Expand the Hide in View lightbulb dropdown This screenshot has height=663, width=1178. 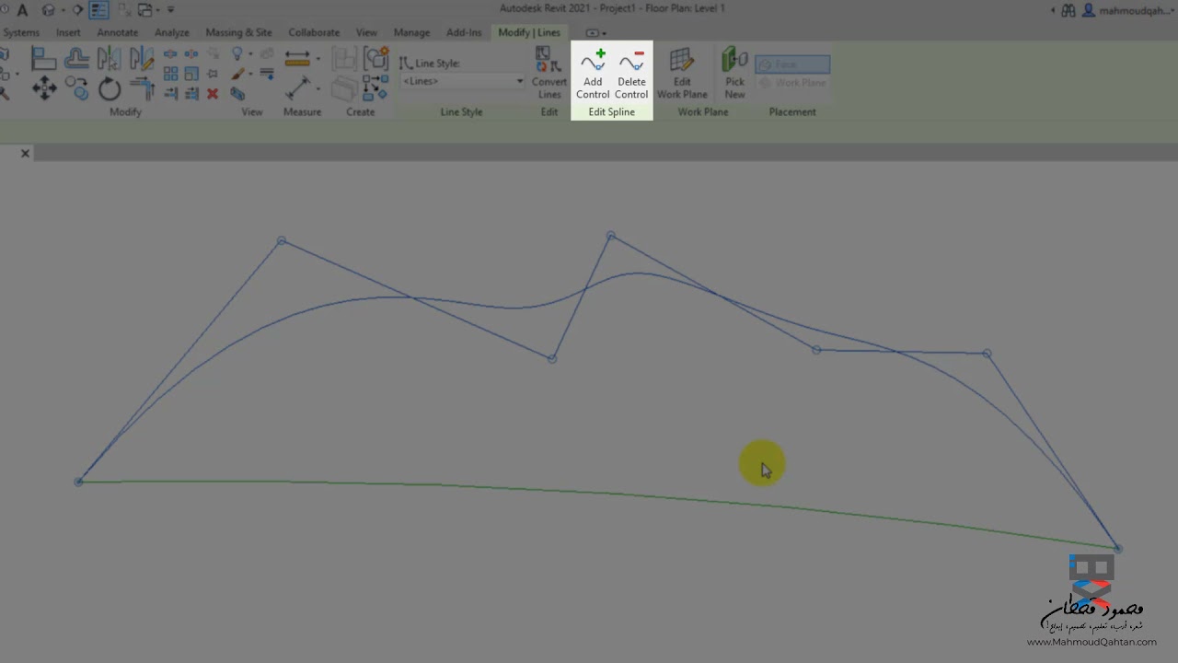250,52
